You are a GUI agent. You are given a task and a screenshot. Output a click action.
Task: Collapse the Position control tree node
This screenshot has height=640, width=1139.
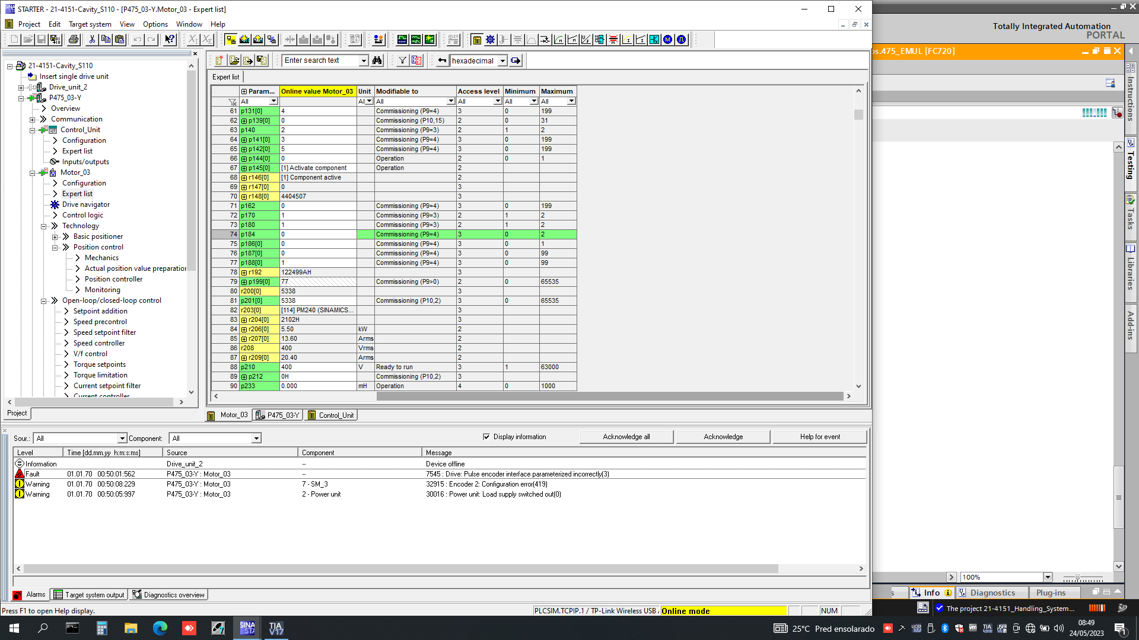(x=55, y=248)
